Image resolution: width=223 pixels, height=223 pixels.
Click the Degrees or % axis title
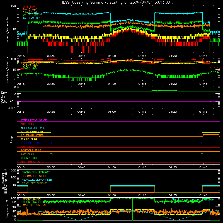(x=7, y=209)
